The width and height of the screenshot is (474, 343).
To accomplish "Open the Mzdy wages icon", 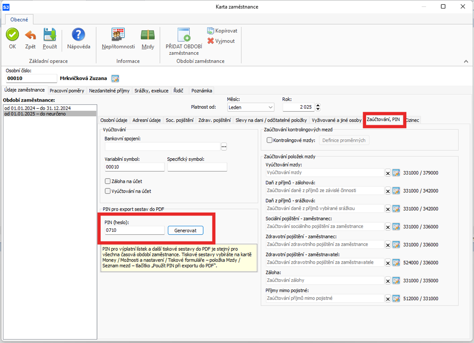I will [x=148, y=35].
